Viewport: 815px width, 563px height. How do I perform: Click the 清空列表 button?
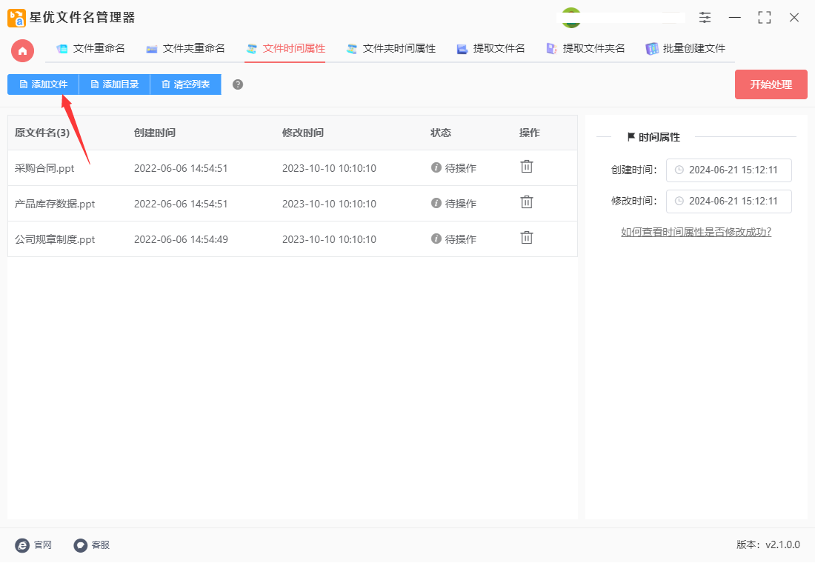[185, 84]
